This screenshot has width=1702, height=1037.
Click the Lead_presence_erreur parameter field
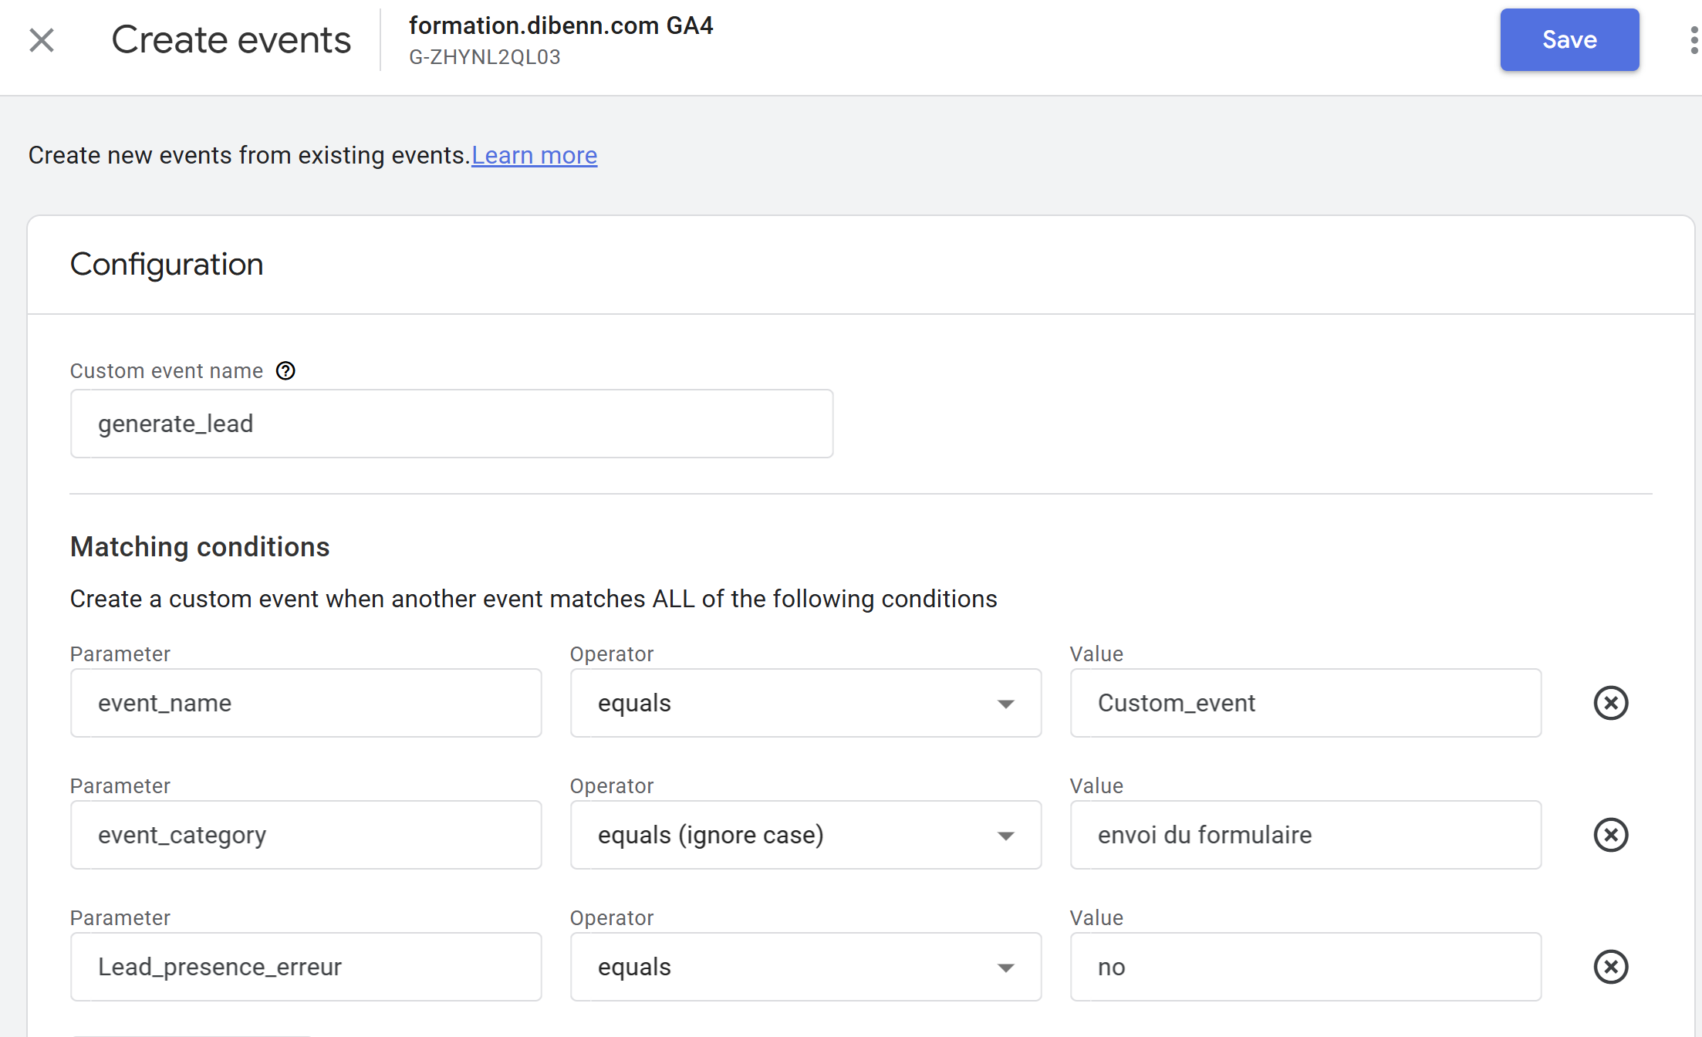pos(306,967)
